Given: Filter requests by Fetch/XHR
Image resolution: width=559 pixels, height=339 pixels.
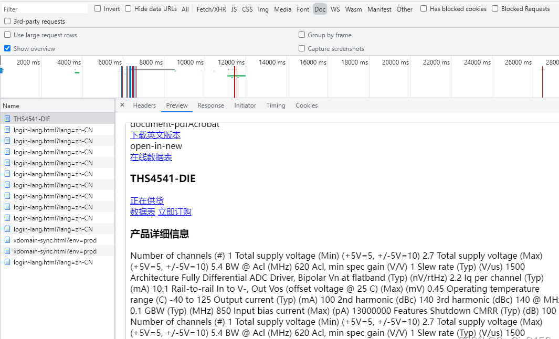Looking at the screenshot, I should pyautogui.click(x=211, y=9).
